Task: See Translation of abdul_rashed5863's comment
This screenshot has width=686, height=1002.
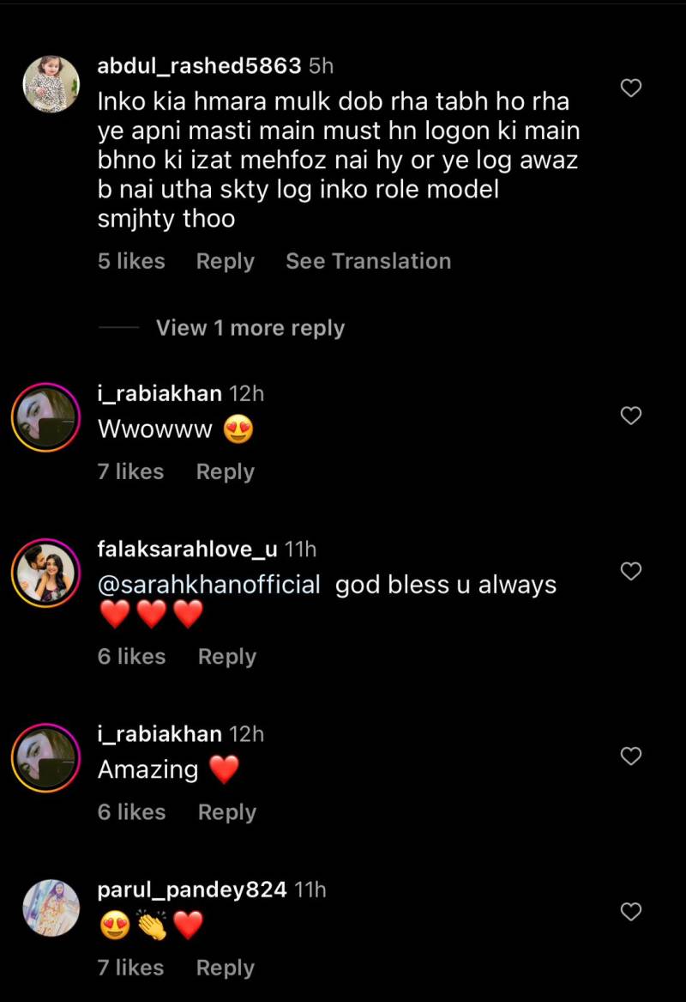Action: [368, 261]
